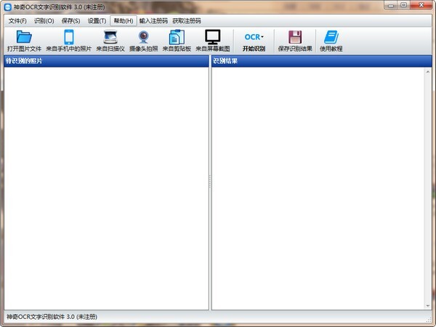Viewport: 436px width, 327px height.
Task: Open the 设置(T) menu
Action: (x=97, y=21)
